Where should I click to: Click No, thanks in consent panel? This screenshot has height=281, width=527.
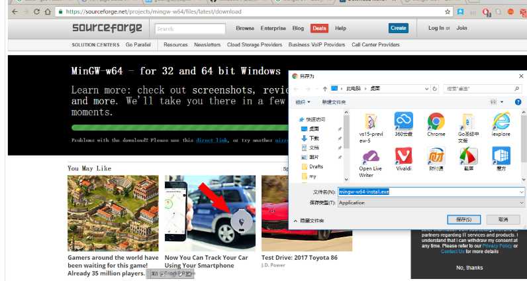pyautogui.click(x=469, y=268)
